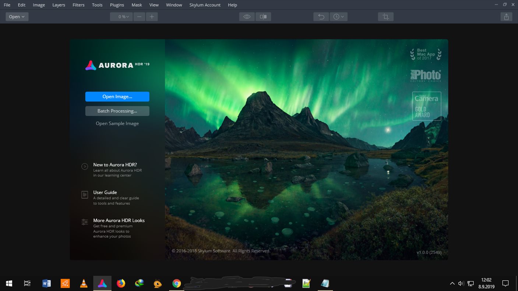Open the zoom percentage dropdown
Viewport: 518px width, 291px height.
[121, 17]
